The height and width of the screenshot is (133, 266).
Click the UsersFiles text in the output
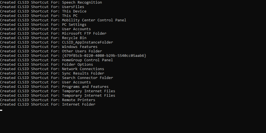click(x=73, y=7)
